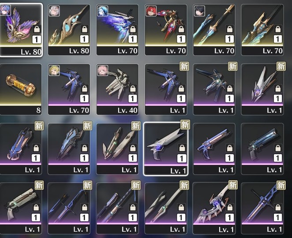Select the golden capsule item with count 8
Image resolution: width=292 pixels, height=238 pixels.
pyautogui.click(x=21, y=89)
